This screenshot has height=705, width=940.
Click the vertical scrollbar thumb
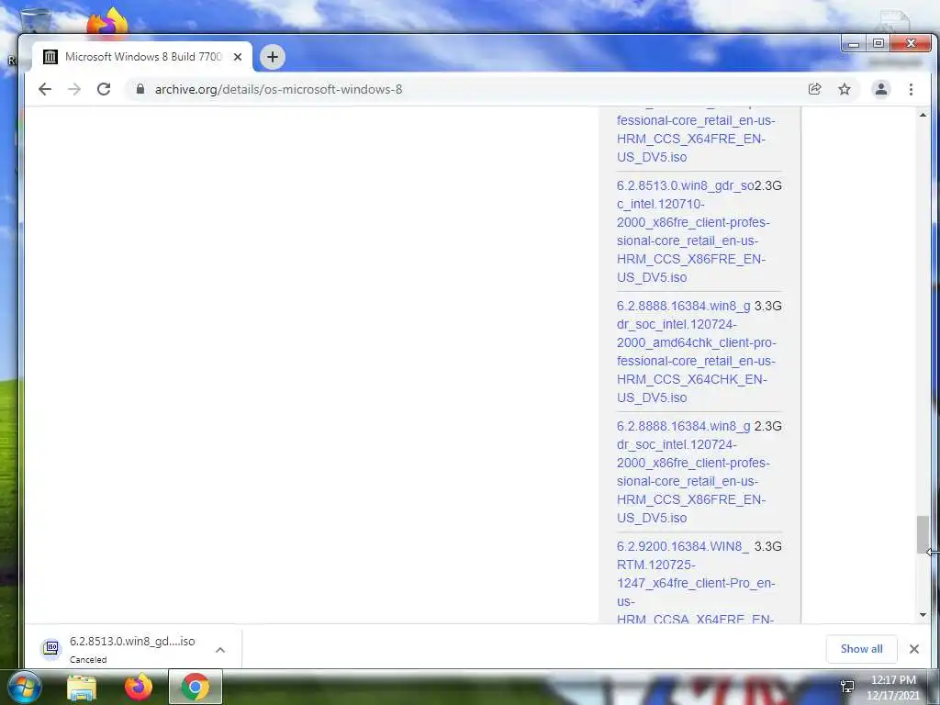[923, 534]
